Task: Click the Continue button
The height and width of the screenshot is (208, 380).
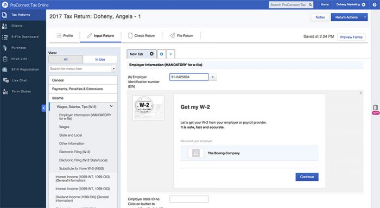Action: [x=307, y=177]
